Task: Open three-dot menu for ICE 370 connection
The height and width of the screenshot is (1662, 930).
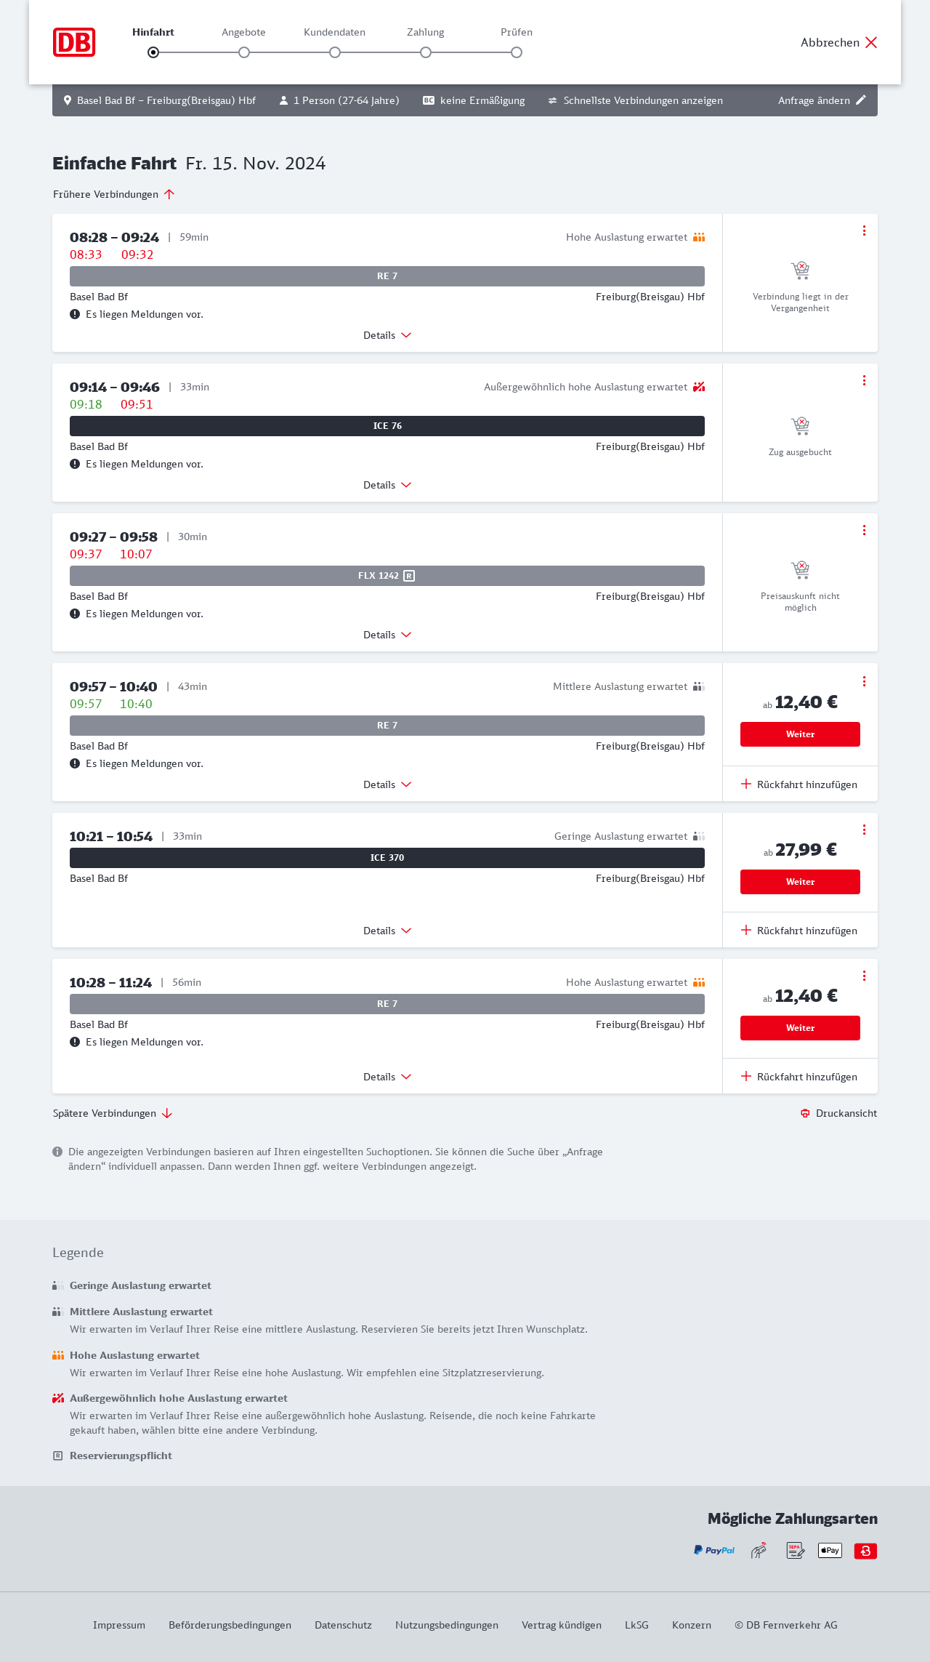Action: tap(864, 830)
